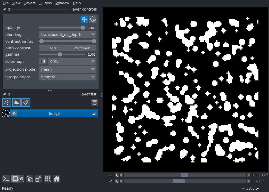Enable grid view mode
Screen dimensions: 269x192
[48, 179]
